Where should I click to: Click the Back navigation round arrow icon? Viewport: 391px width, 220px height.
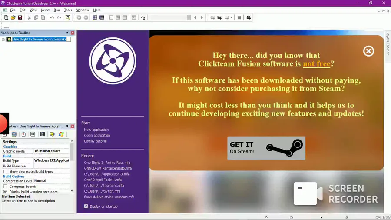point(79,17)
